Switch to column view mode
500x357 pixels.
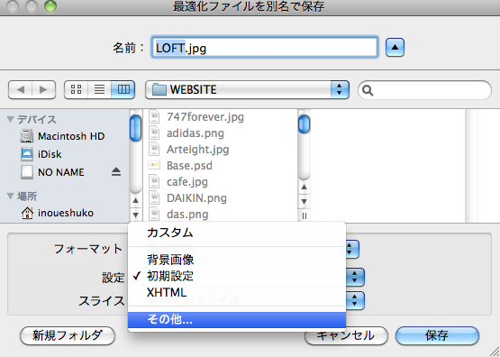pyautogui.click(x=123, y=89)
